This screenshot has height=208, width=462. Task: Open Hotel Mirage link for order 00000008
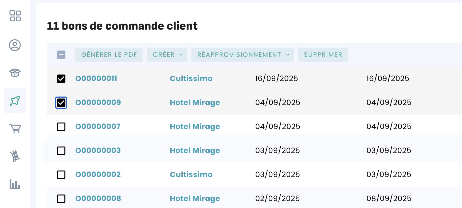coord(195,198)
